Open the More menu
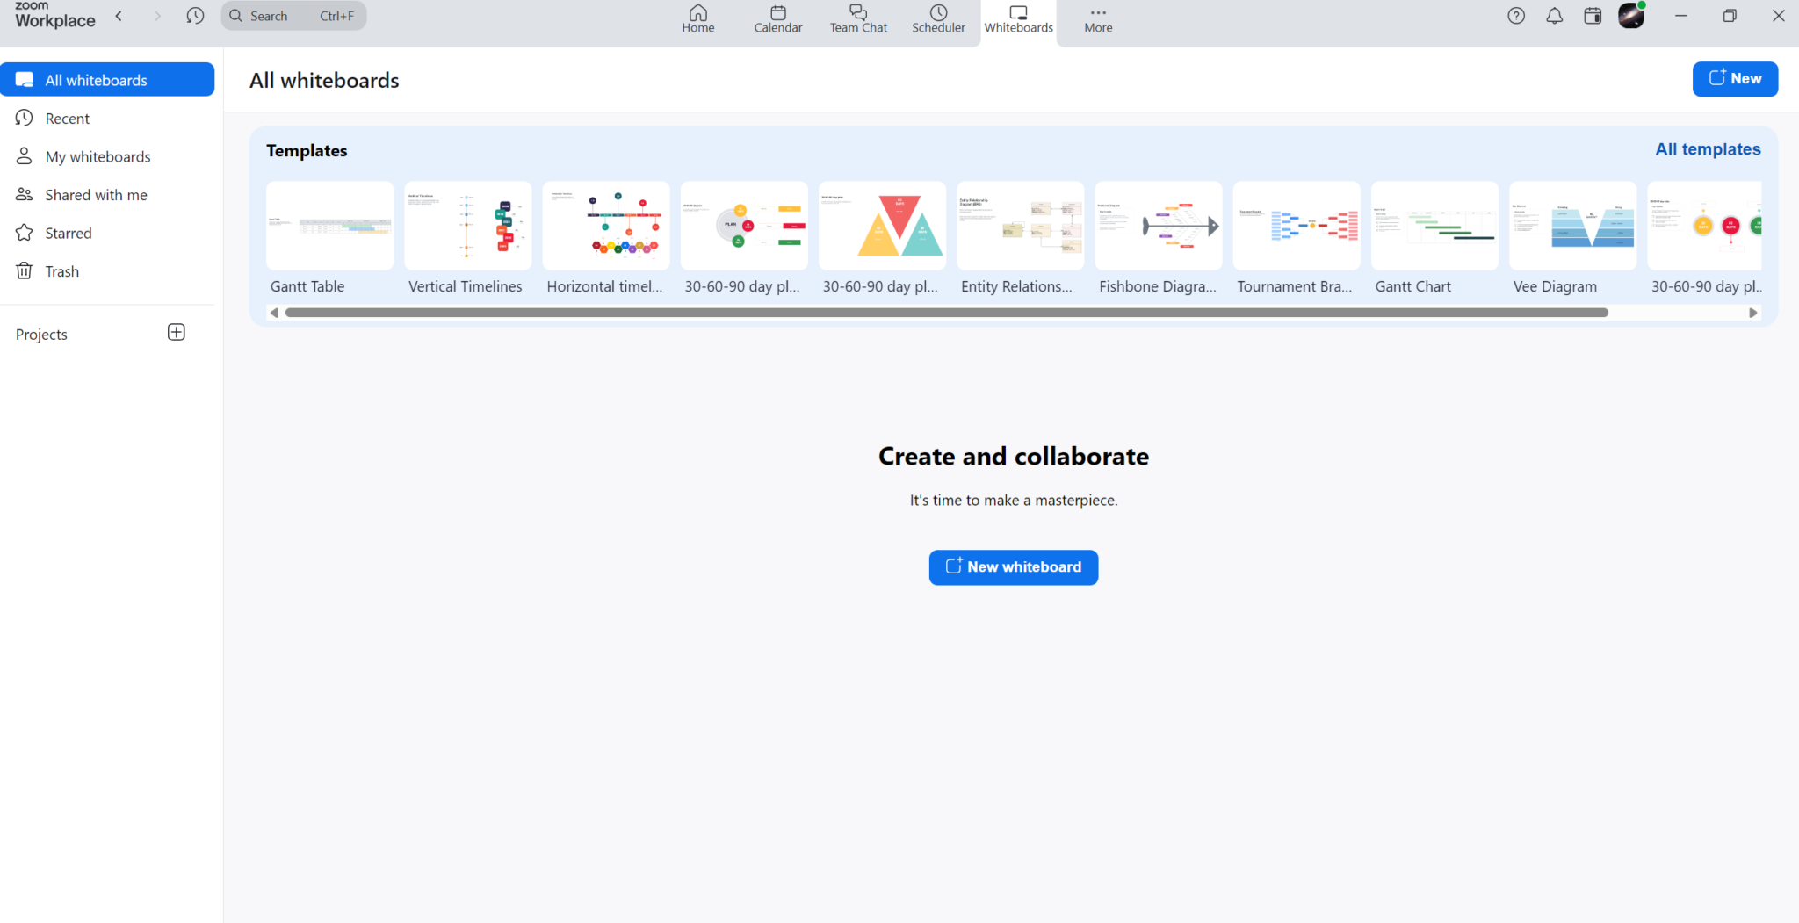The image size is (1799, 923). point(1097,18)
